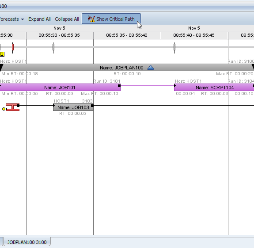Image resolution: width=254 pixels, height=248 pixels.
Task: Open the Forecasts dropdown arrow
Action: [x=23, y=19]
